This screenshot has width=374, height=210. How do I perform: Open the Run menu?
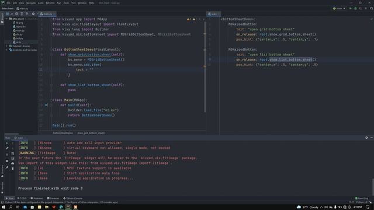[59, 3]
